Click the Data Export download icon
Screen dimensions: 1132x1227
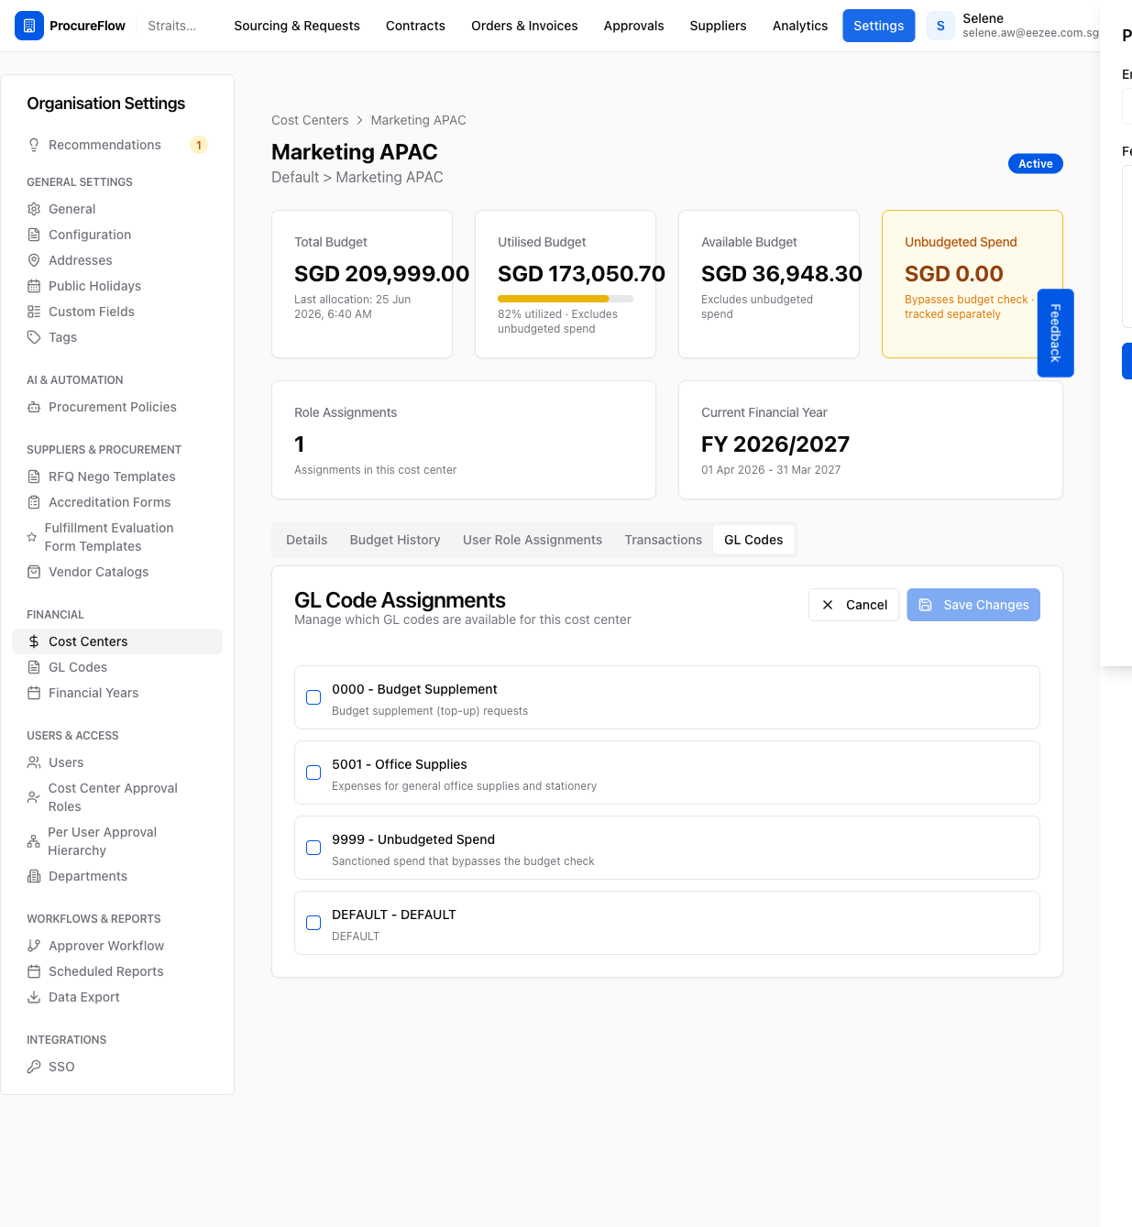pyautogui.click(x=34, y=997)
